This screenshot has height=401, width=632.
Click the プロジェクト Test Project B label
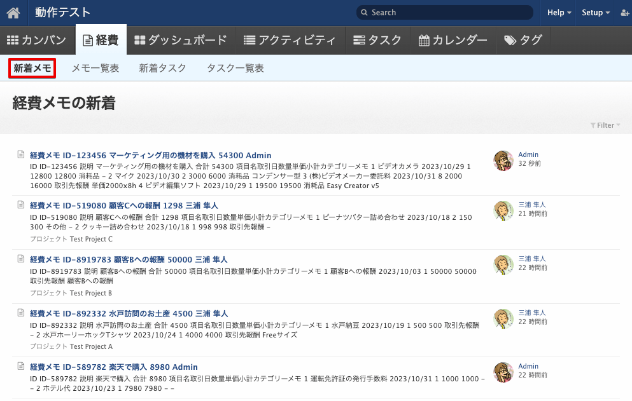(x=71, y=293)
